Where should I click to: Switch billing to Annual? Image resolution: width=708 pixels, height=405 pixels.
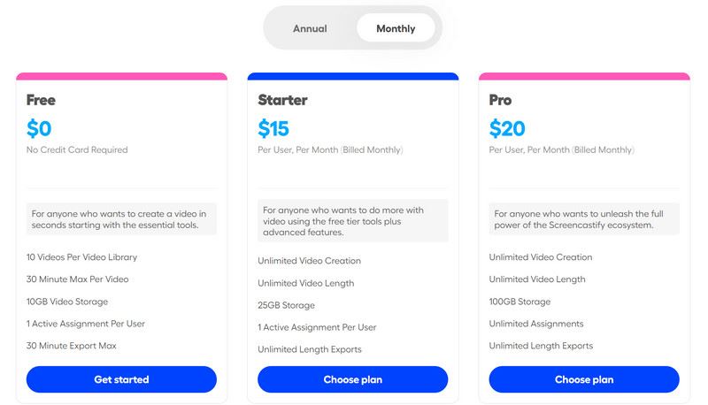310,28
